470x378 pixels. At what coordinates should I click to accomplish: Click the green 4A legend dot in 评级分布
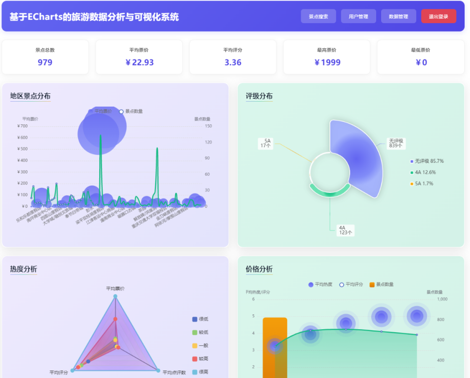tap(412, 172)
